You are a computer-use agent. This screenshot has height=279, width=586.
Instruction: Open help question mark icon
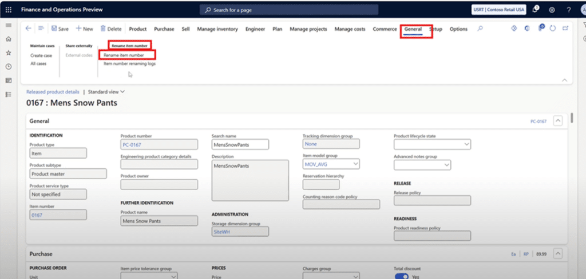[x=569, y=10]
